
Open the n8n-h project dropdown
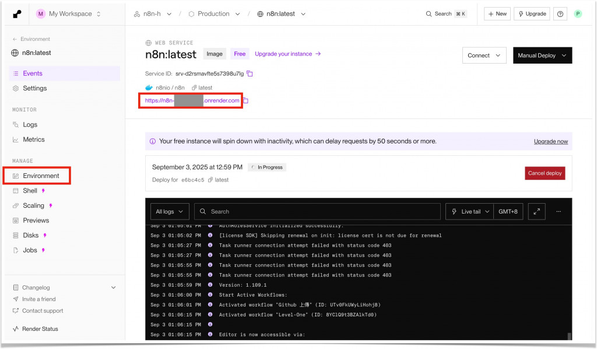tap(152, 14)
